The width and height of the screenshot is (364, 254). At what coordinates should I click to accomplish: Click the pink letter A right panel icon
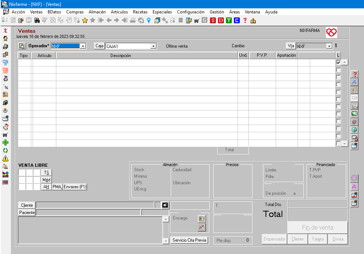[x=354, y=187]
